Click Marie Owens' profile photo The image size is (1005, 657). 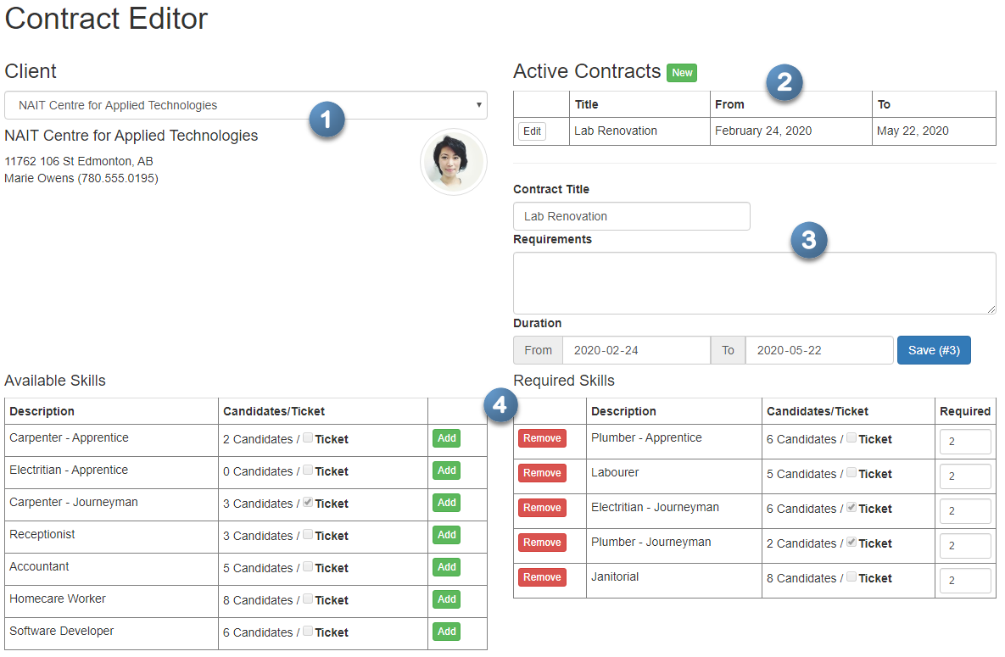(453, 162)
